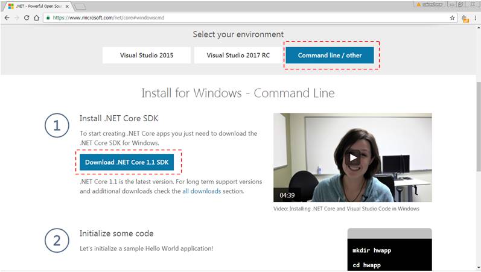The image size is (481, 272).
Task: Select the Command line / other environment
Action: coord(330,55)
